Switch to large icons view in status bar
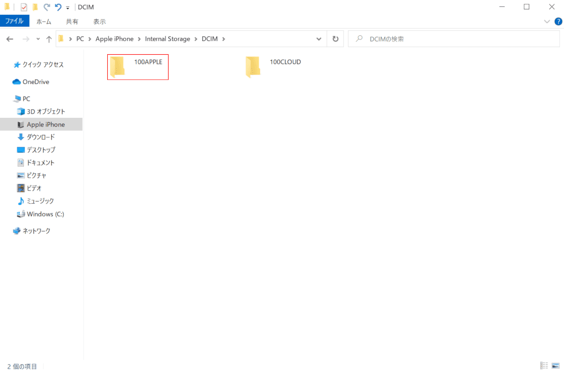Viewport: 564px width, 371px height. [555, 365]
